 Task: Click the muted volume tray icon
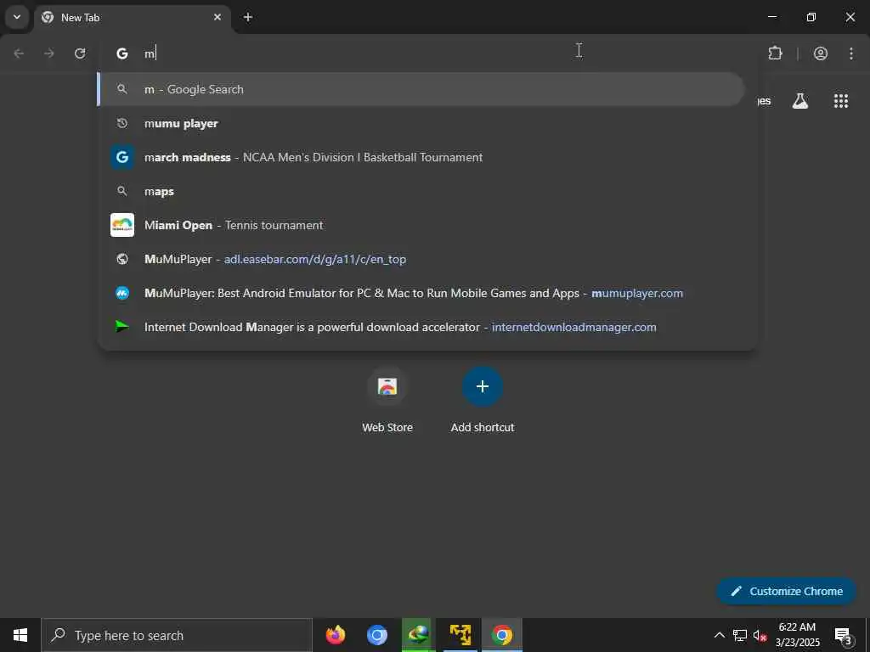tap(760, 635)
